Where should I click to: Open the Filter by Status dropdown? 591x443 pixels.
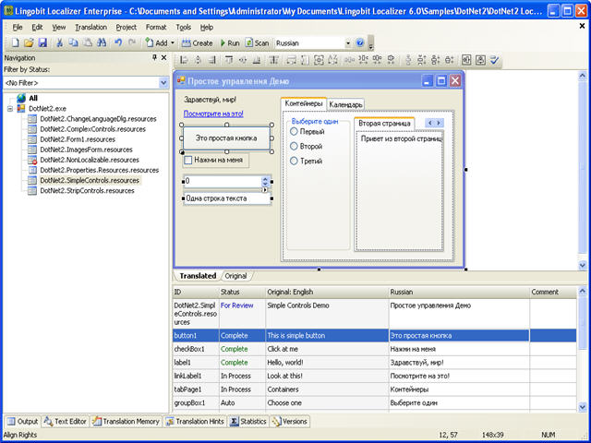point(163,82)
